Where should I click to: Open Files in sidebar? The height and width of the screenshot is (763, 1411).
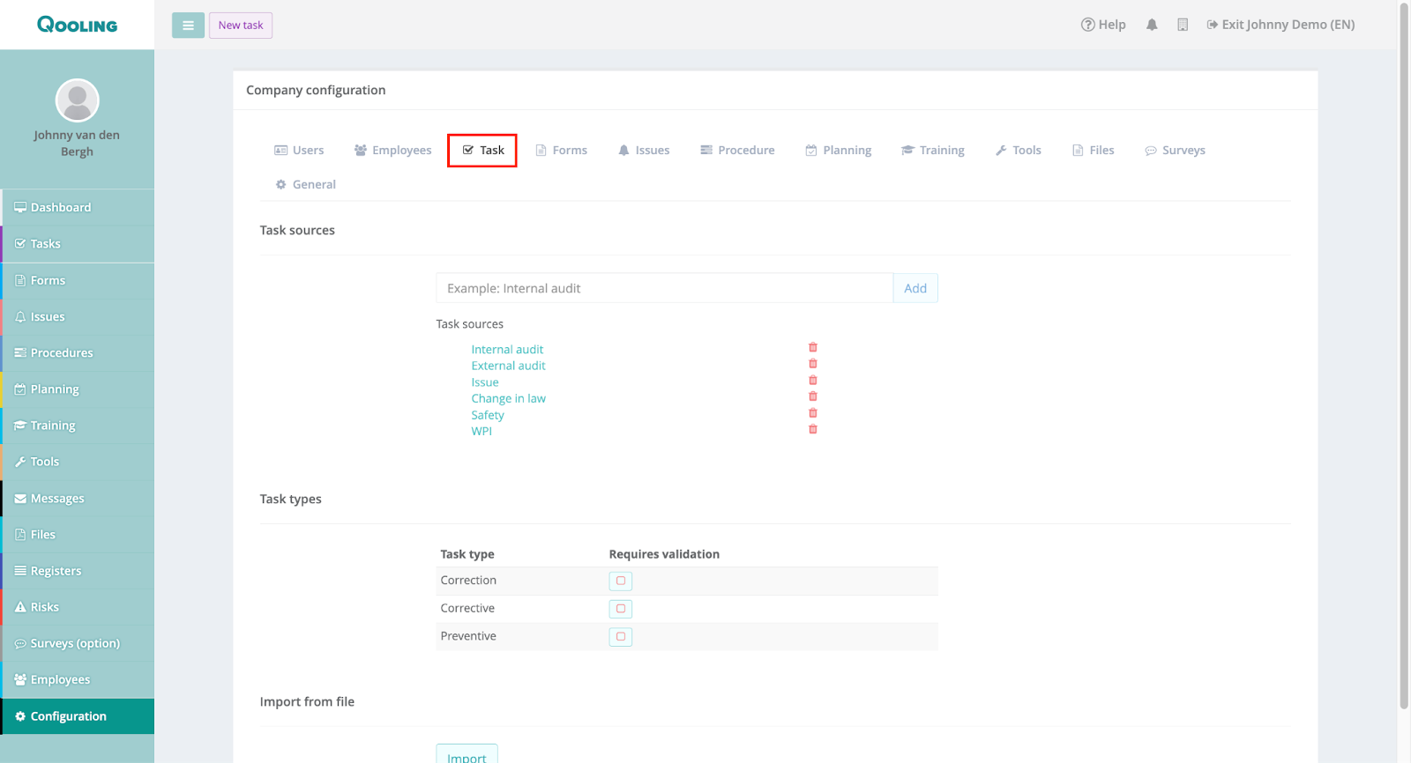pyautogui.click(x=78, y=534)
